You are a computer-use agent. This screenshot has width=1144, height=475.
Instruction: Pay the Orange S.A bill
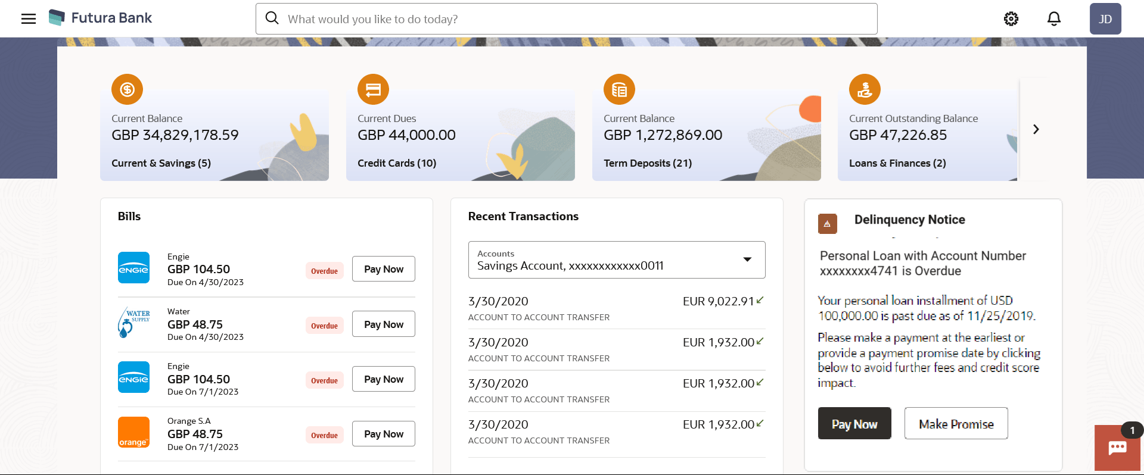(383, 434)
